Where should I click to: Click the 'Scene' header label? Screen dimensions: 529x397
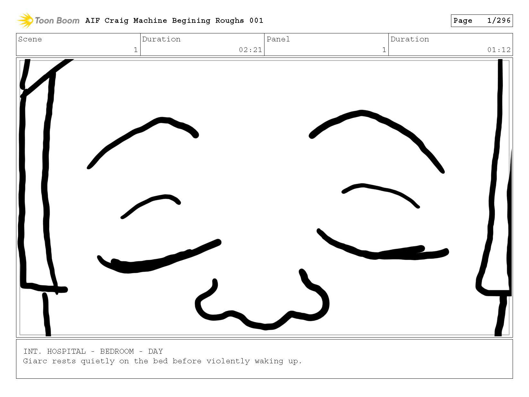30,39
